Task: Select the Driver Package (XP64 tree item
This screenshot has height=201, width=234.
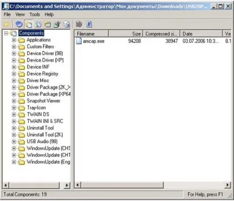Action: 49,94
